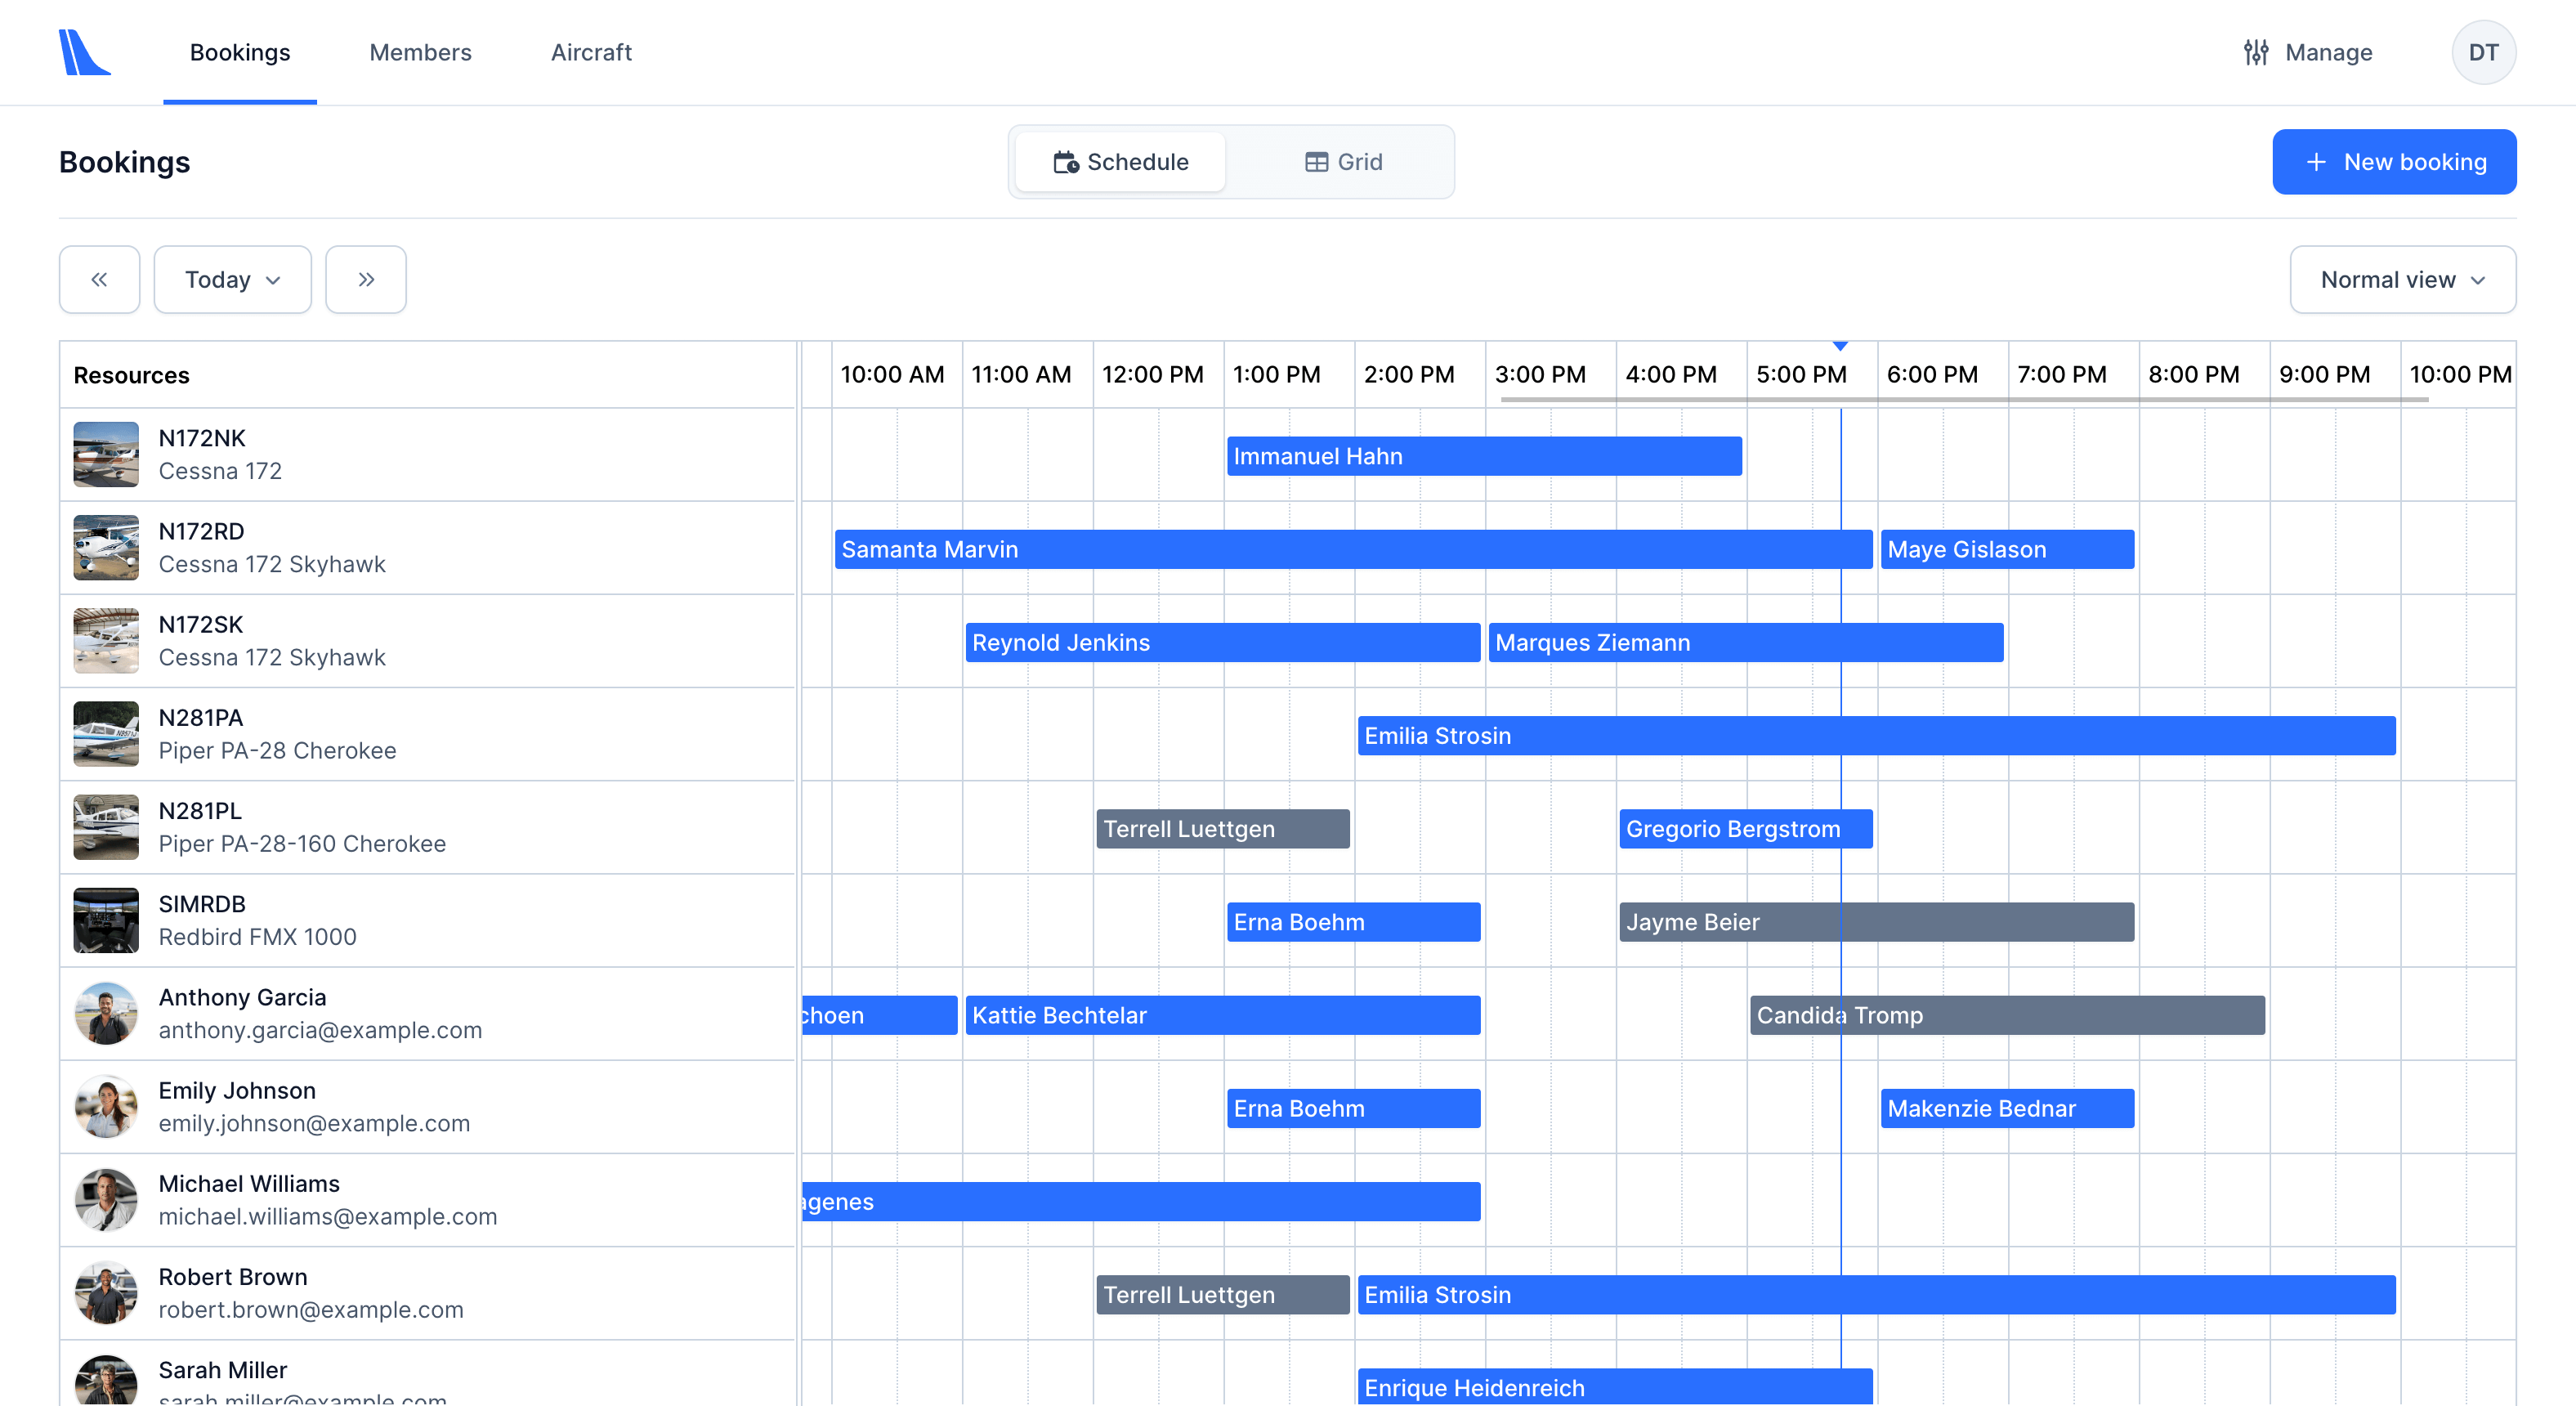This screenshot has height=1406, width=2576.
Task: Click the Schedule calendar icon
Action: tap(1065, 161)
